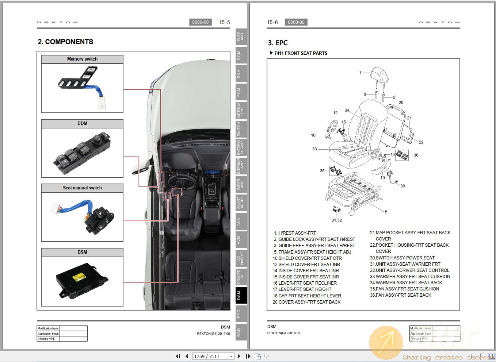Select two-page facing layout icon

click(492, 357)
